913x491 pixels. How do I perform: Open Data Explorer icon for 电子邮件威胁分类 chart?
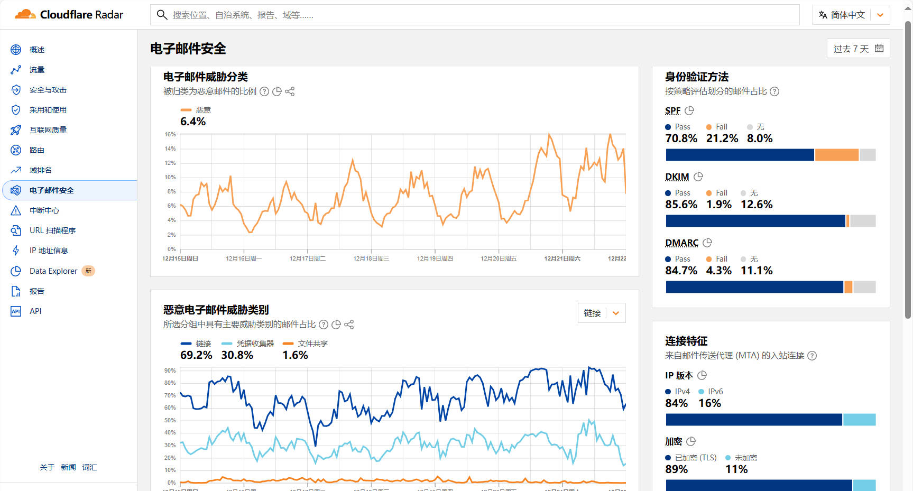(277, 91)
